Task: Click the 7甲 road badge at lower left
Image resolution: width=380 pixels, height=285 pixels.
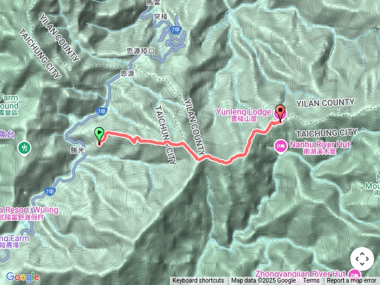Action: tap(50, 192)
